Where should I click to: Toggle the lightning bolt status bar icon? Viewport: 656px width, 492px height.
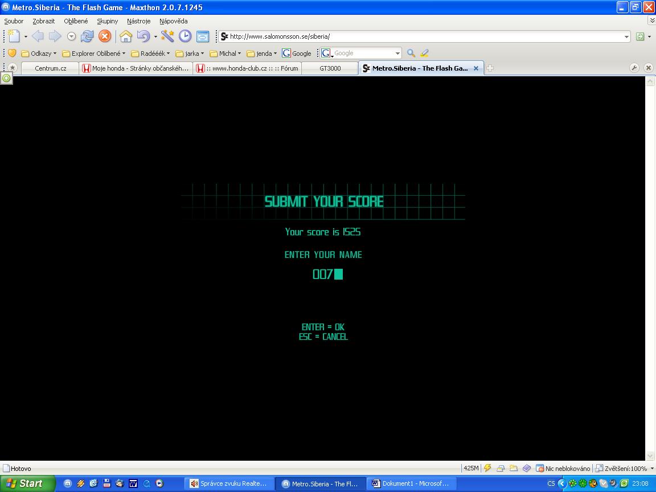click(487, 469)
